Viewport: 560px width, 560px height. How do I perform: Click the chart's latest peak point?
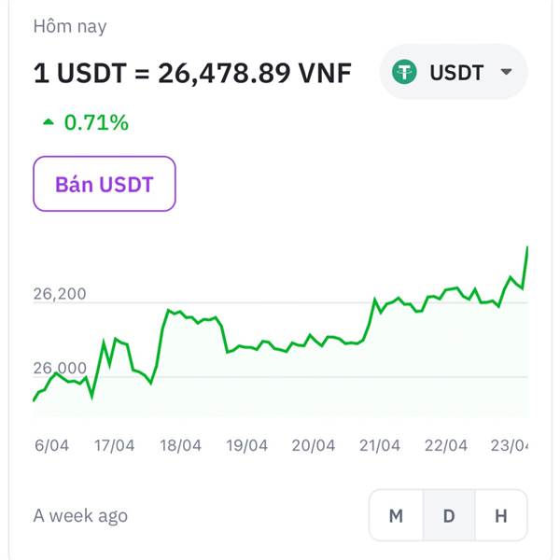(527, 247)
